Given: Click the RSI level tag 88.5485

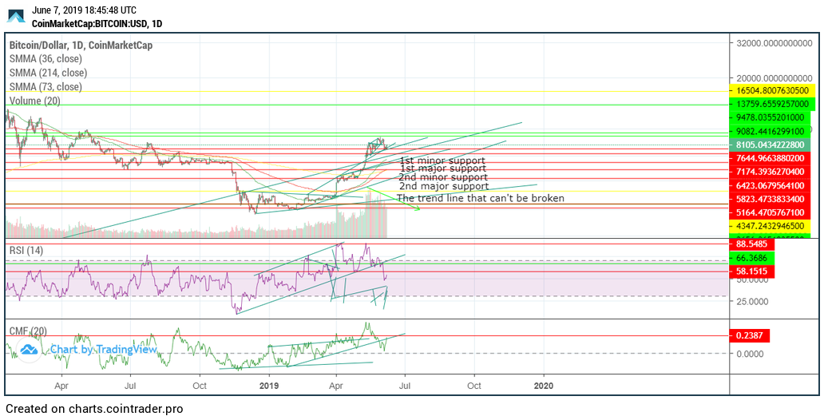Looking at the screenshot, I should pos(752,244).
